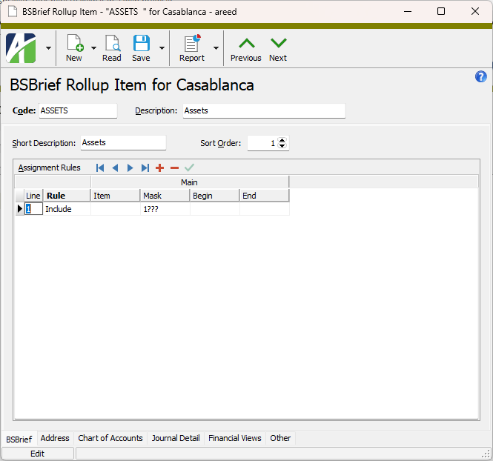This screenshot has height=461, width=493.
Task: Open the Journal Detail tab
Action: (176, 438)
